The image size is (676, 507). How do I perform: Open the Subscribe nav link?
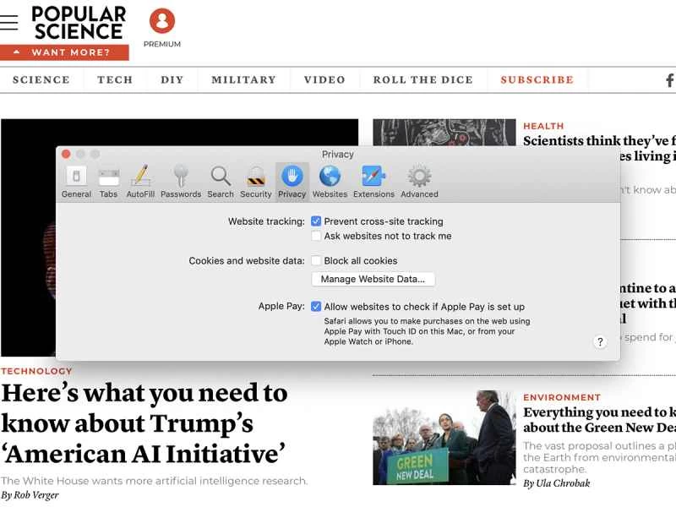[537, 80]
